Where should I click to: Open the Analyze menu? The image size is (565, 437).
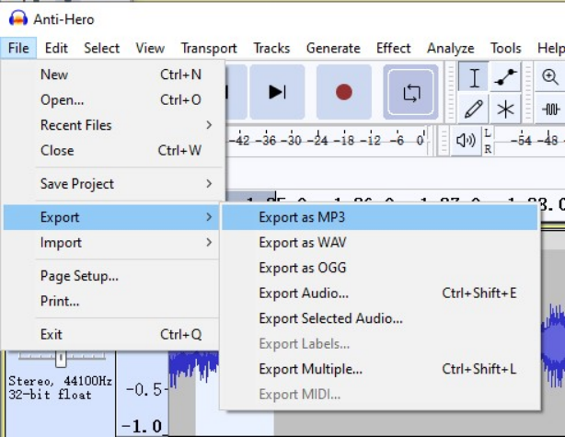[450, 48]
